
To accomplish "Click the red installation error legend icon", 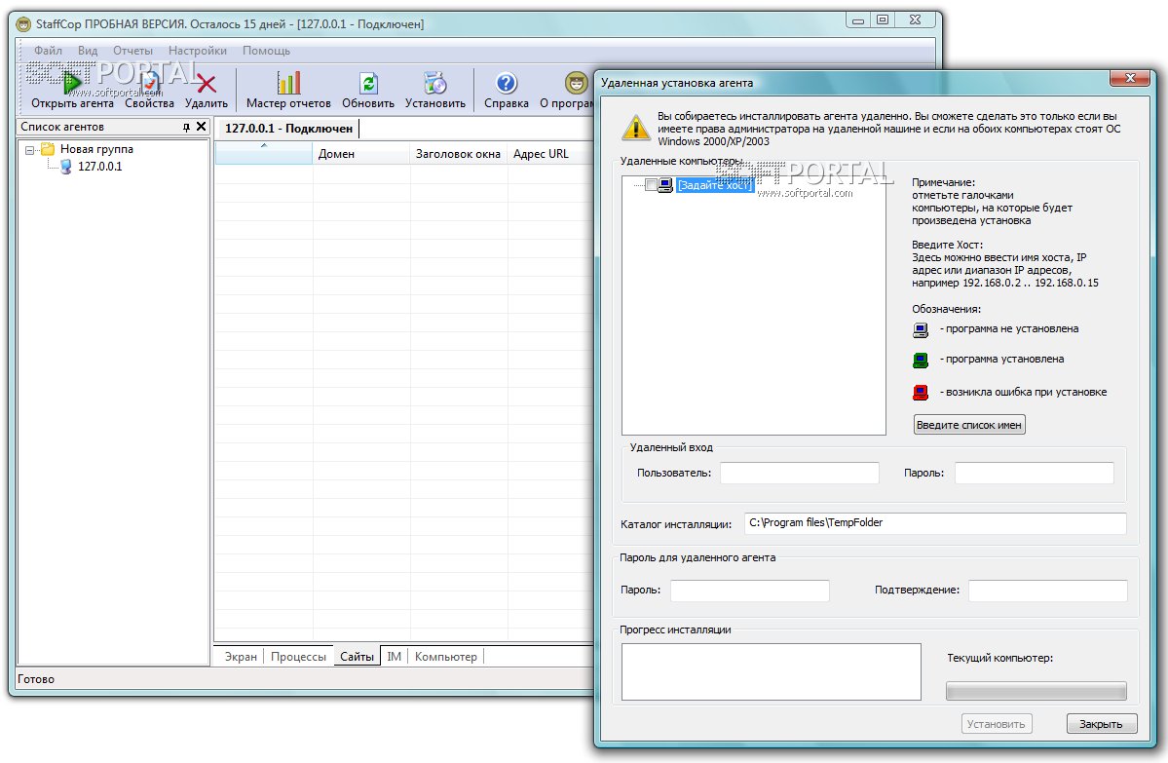I will pyautogui.click(x=921, y=392).
